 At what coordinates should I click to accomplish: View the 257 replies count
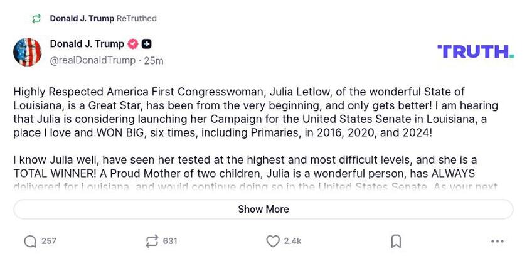click(49, 242)
